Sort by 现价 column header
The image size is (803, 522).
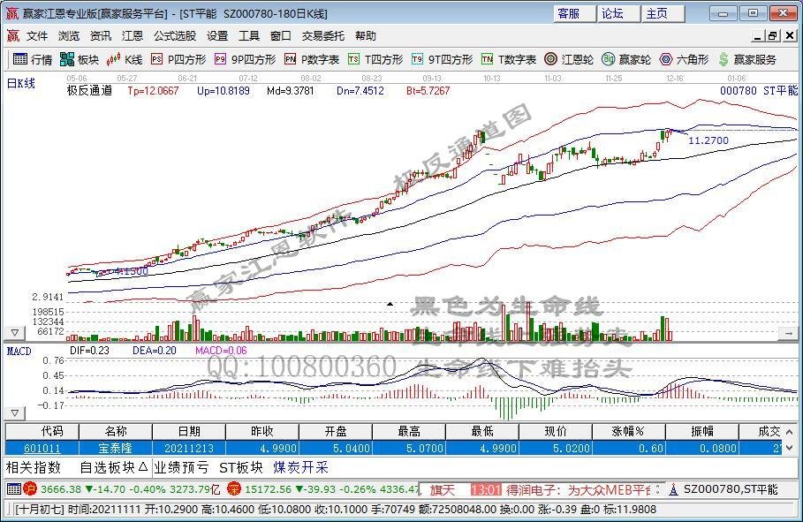[555, 431]
